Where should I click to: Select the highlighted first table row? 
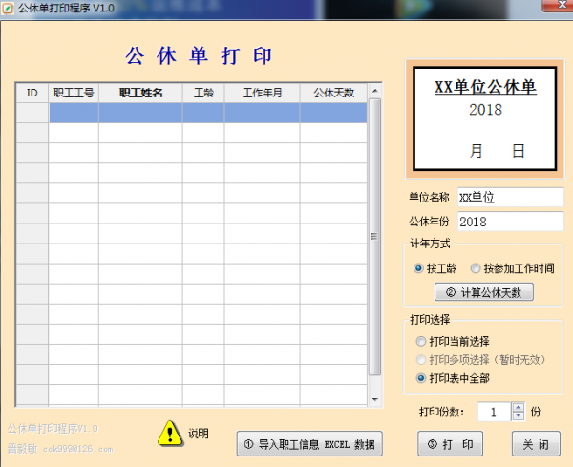[x=192, y=113]
